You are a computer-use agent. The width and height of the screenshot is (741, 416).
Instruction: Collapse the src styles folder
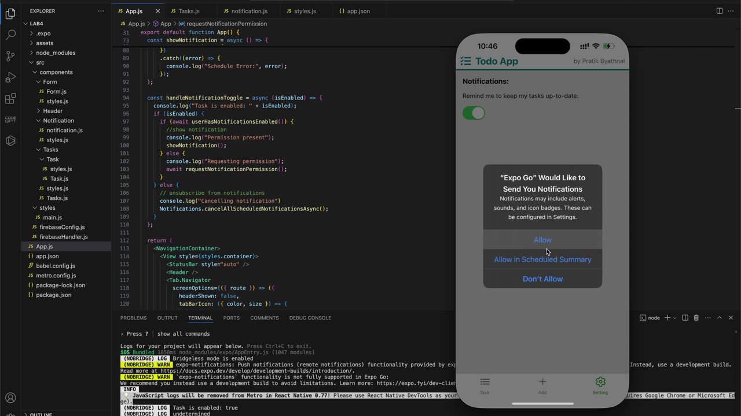point(47,208)
